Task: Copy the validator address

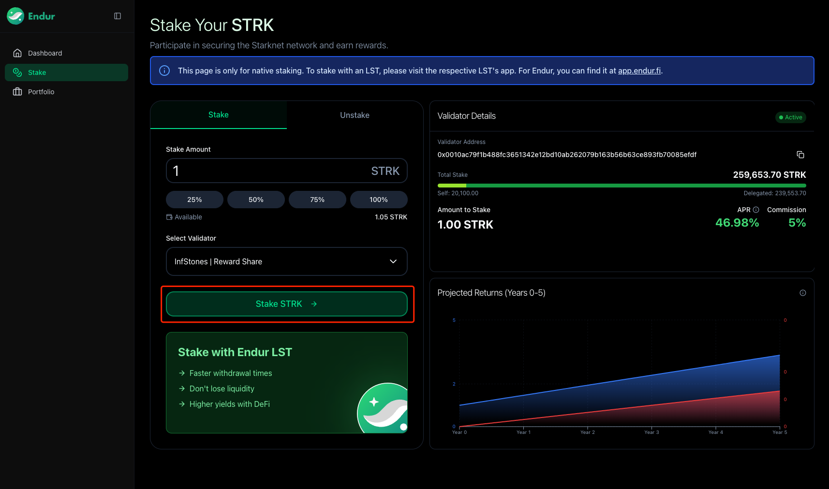Action: point(800,155)
